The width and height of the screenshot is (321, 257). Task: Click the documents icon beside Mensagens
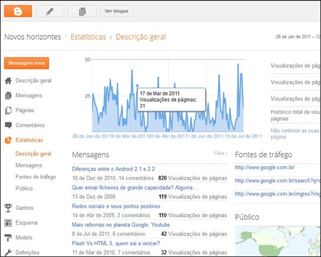point(8,96)
